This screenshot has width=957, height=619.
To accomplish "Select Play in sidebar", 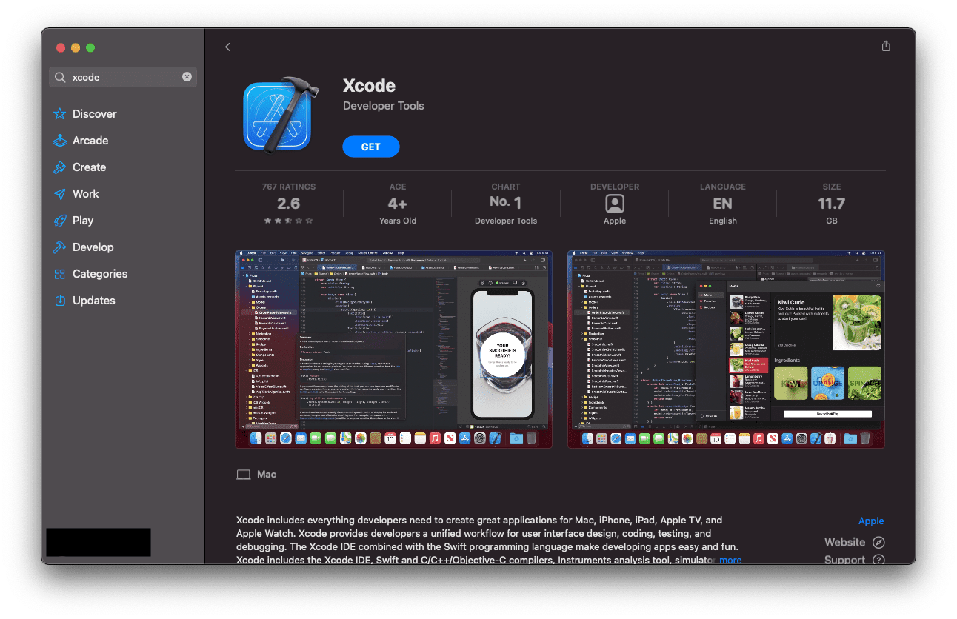I will point(83,221).
